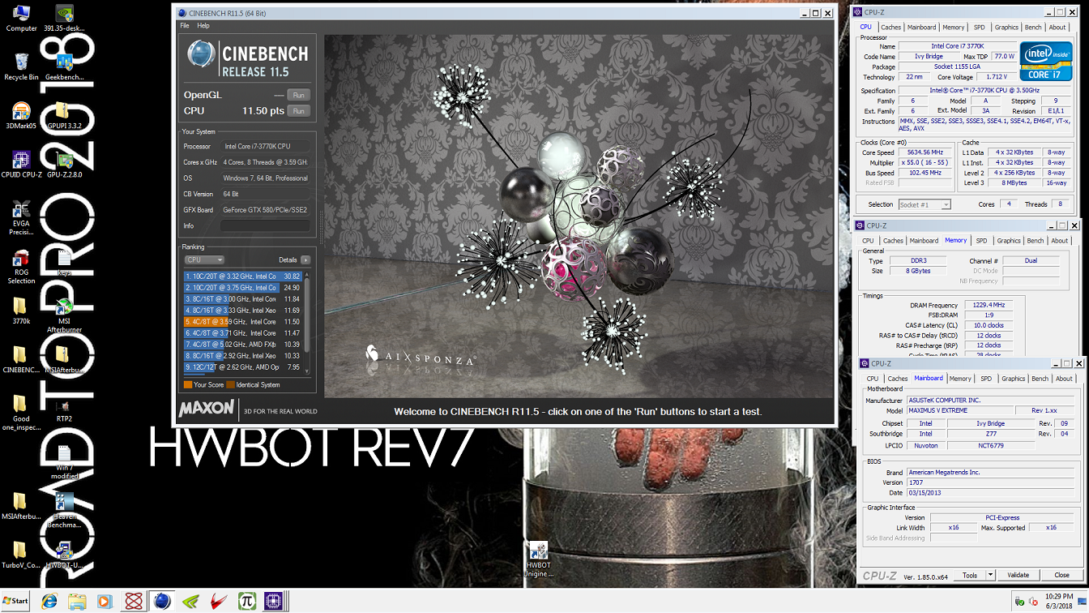Screen dimensions: 1089x613
Task: Run the CPU test in Cinebench
Action: (x=299, y=110)
